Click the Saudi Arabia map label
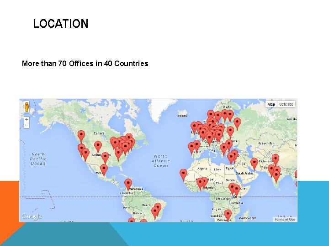Image resolution: width=329 pixels, height=246 pixels. [x=244, y=173]
